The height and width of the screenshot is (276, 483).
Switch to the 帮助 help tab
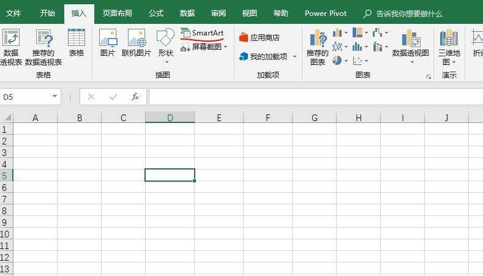(280, 13)
